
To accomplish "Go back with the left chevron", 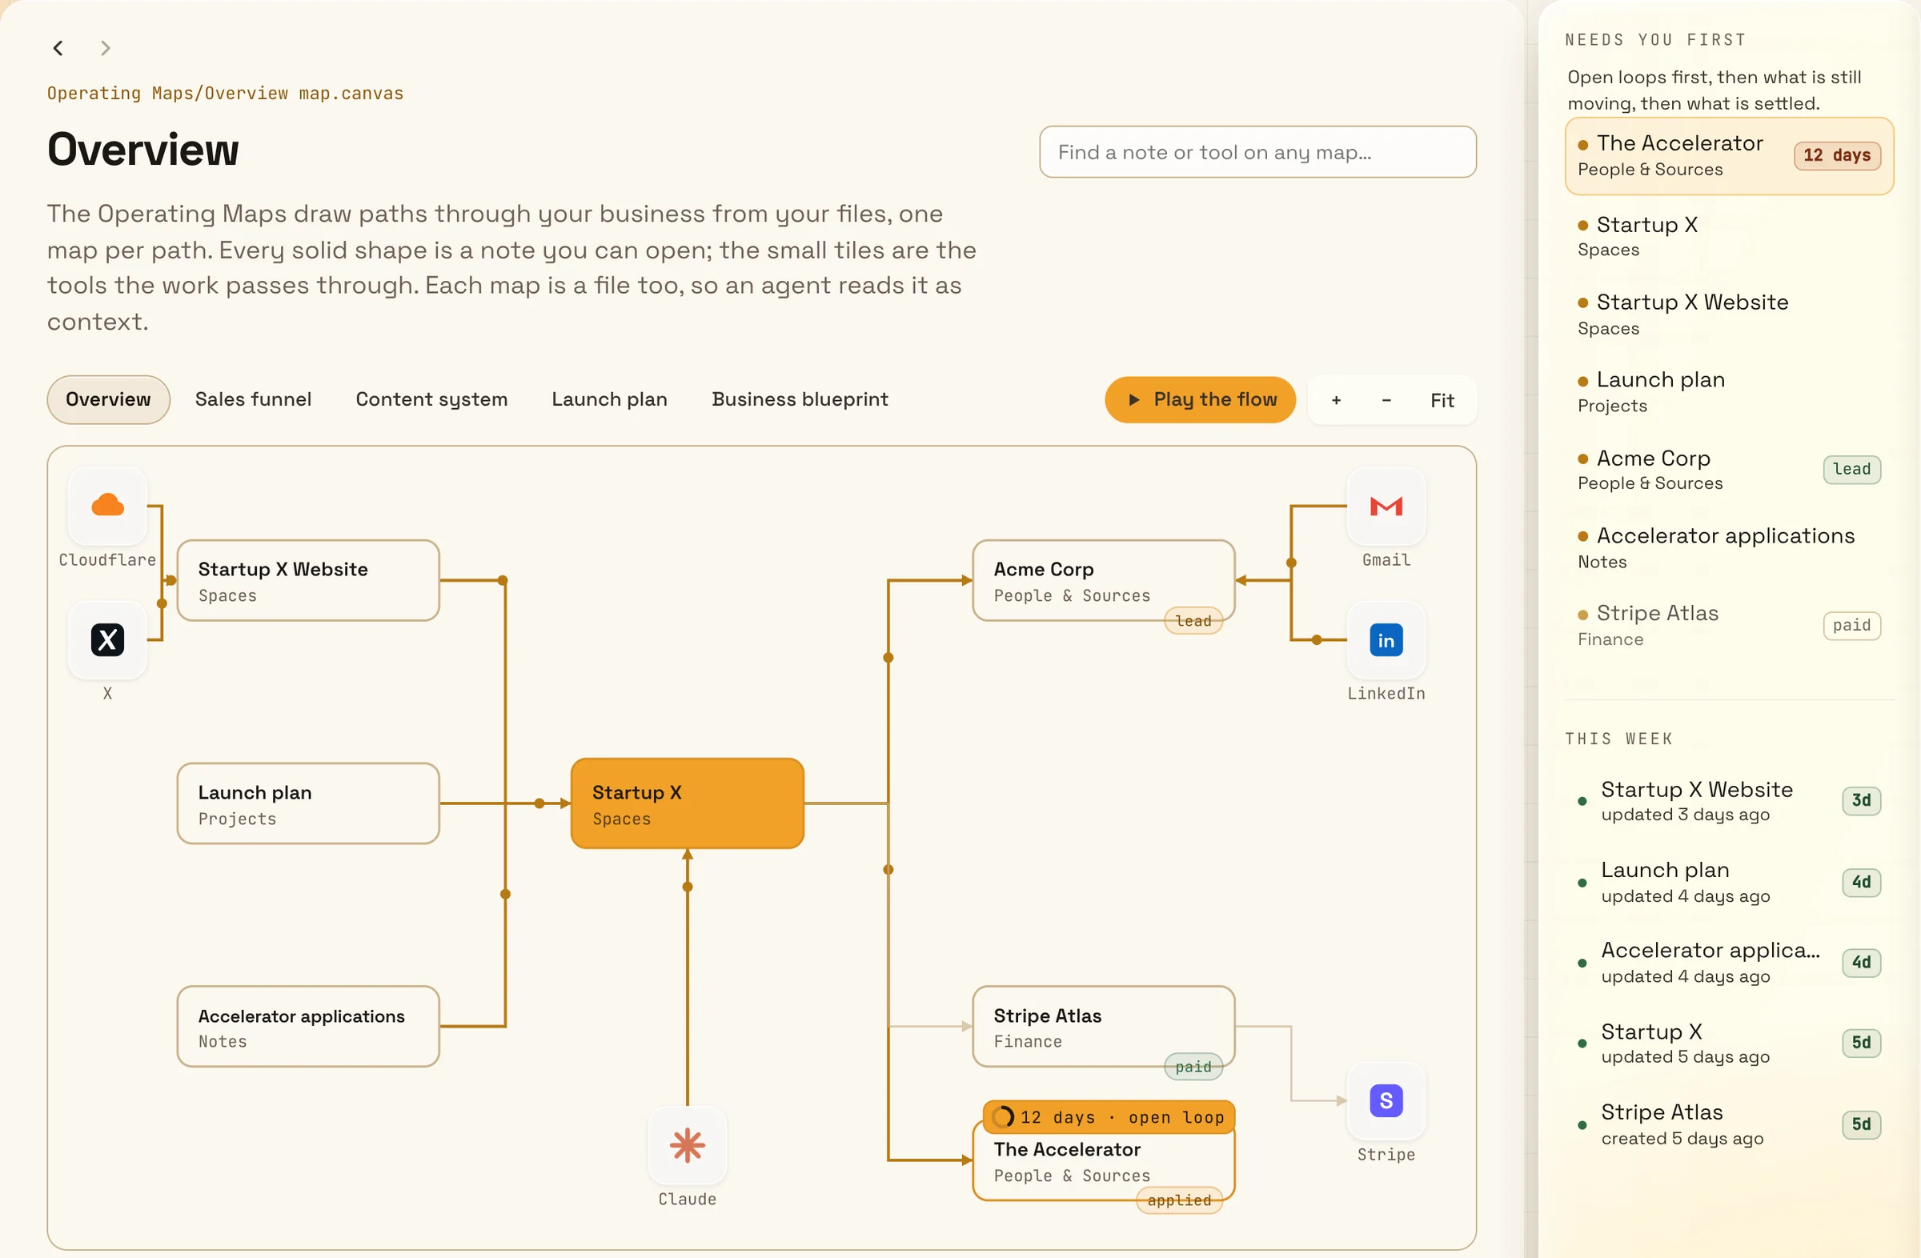I will tap(58, 49).
